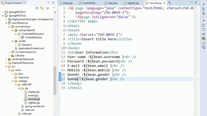207x116 pixels.
Task: Open Project Explorer View Menu triangle
Action: click(54, 8)
